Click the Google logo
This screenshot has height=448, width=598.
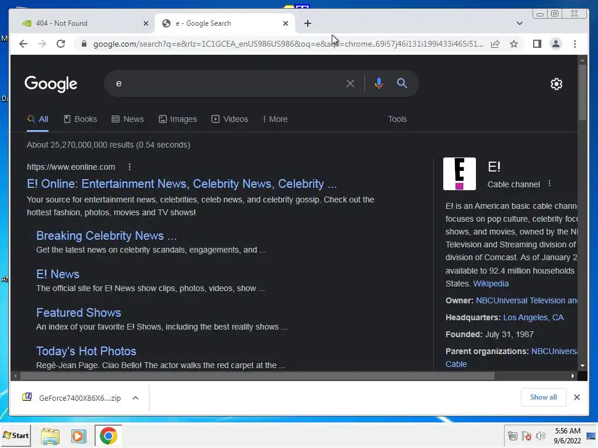(51, 84)
